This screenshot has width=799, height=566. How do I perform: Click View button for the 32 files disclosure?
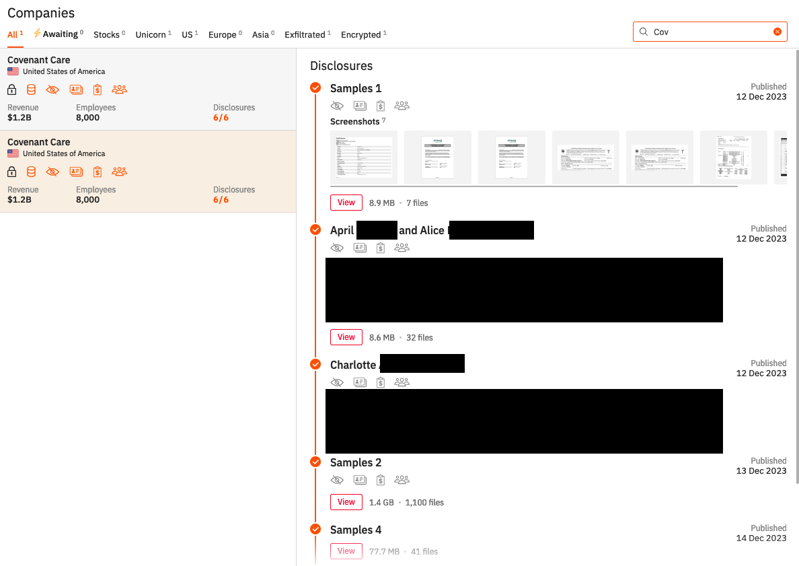click(346, 337)
